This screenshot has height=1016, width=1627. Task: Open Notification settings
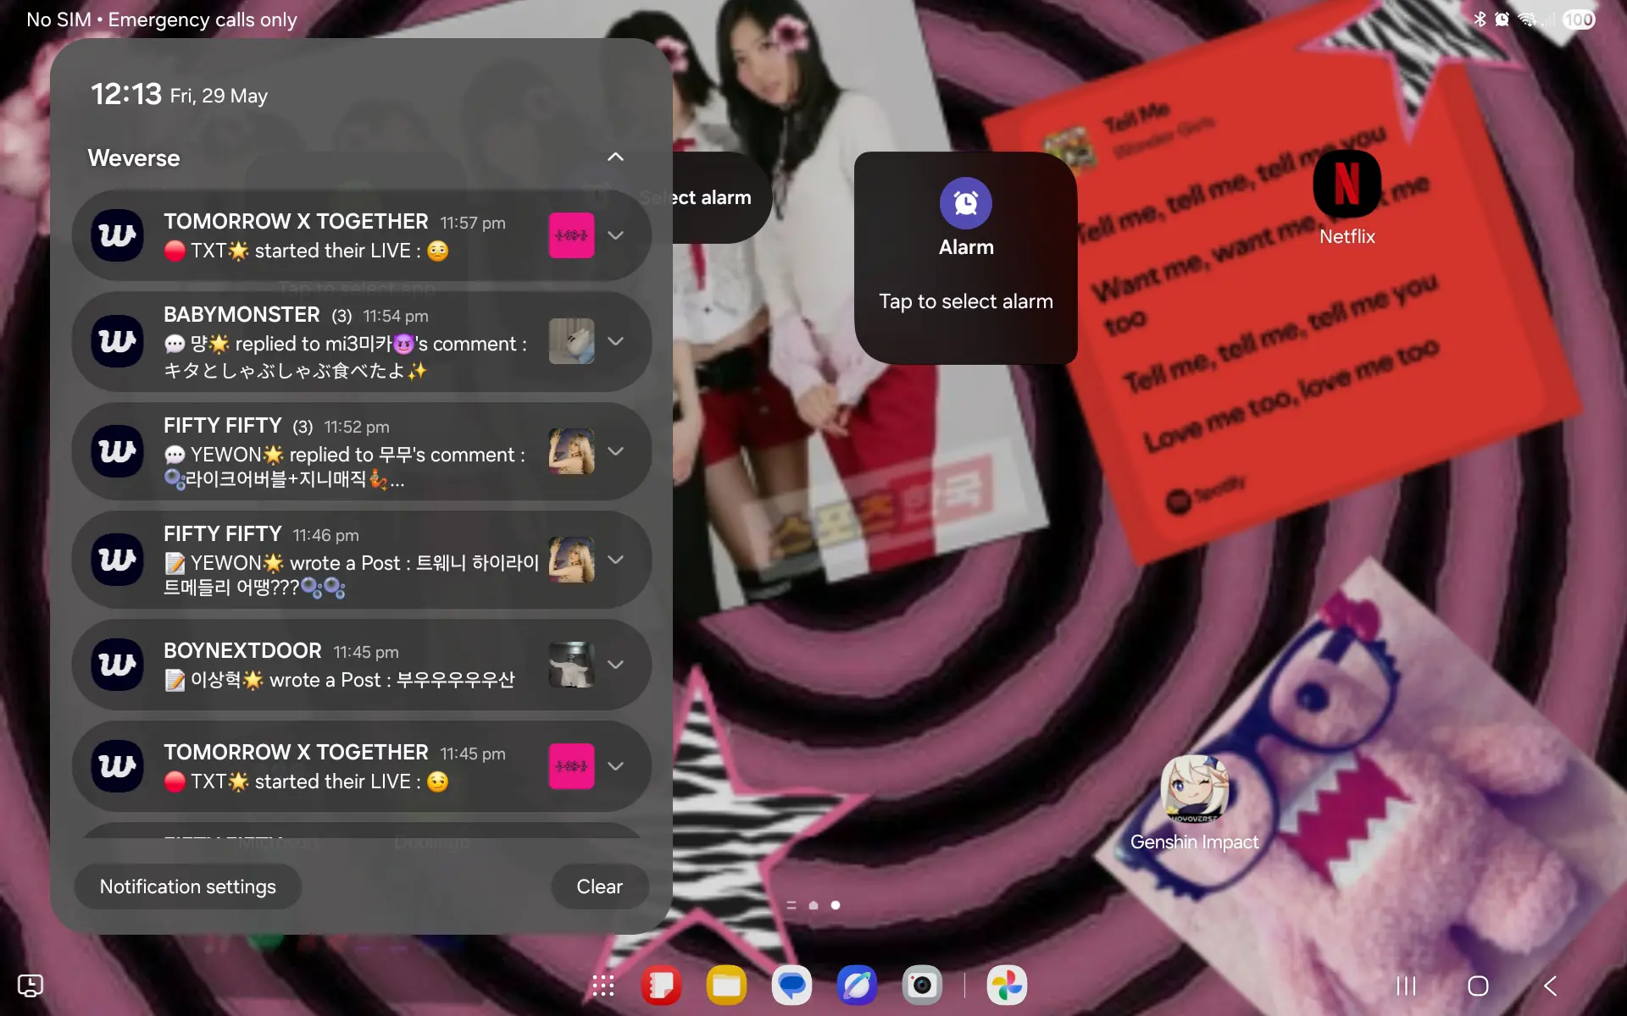[188, 886]
